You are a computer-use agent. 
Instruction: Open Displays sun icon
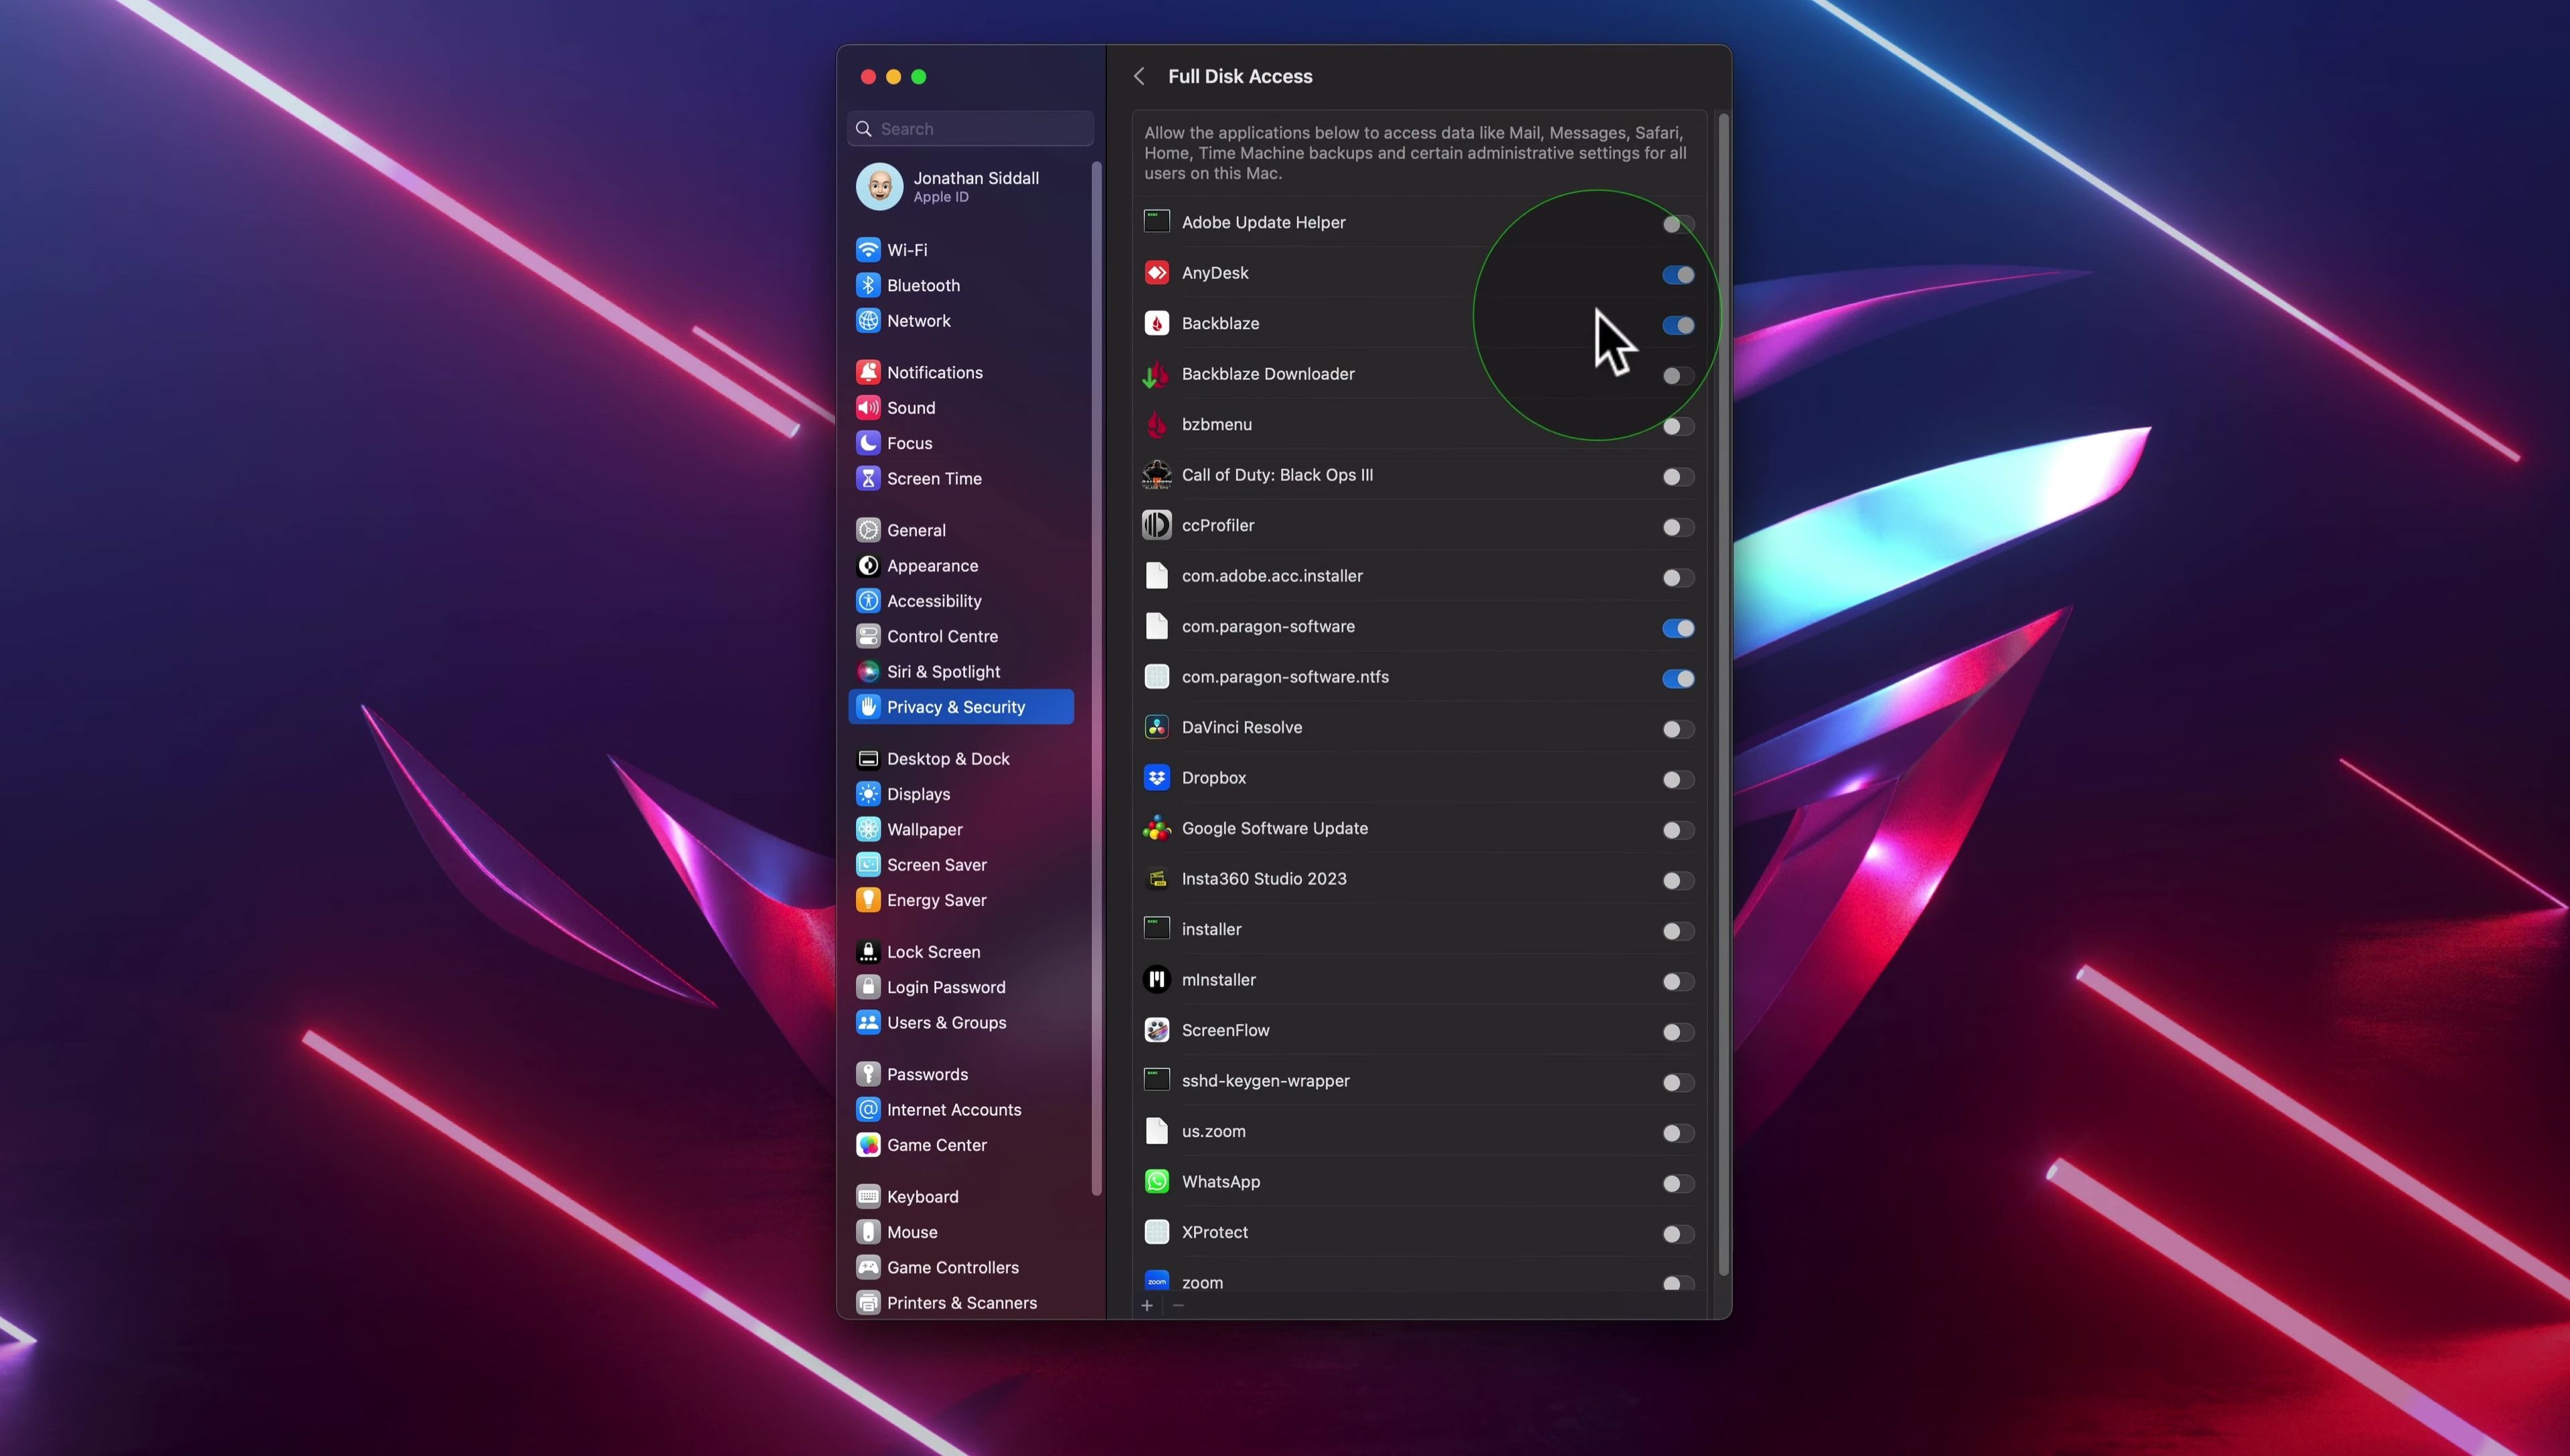[868, 794]
